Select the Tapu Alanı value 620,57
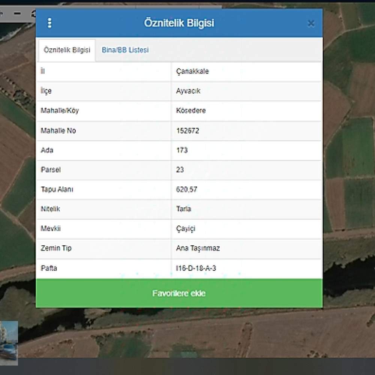Screen dimensions: 375x375 (186, 189)
